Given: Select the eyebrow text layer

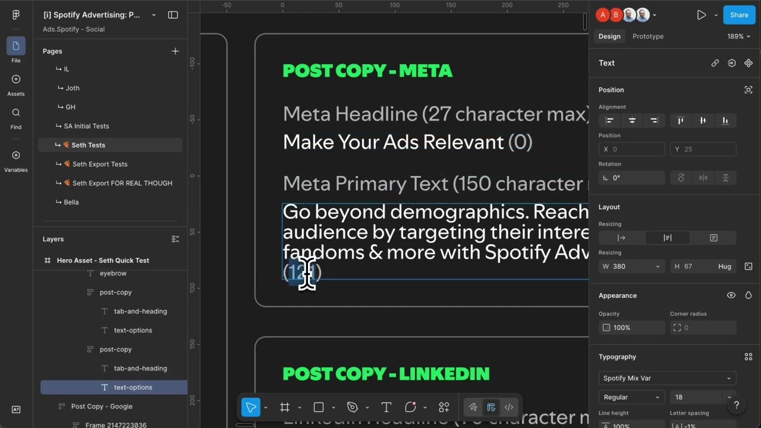Looking at the screenshot, I should click(x=113, y=273).
